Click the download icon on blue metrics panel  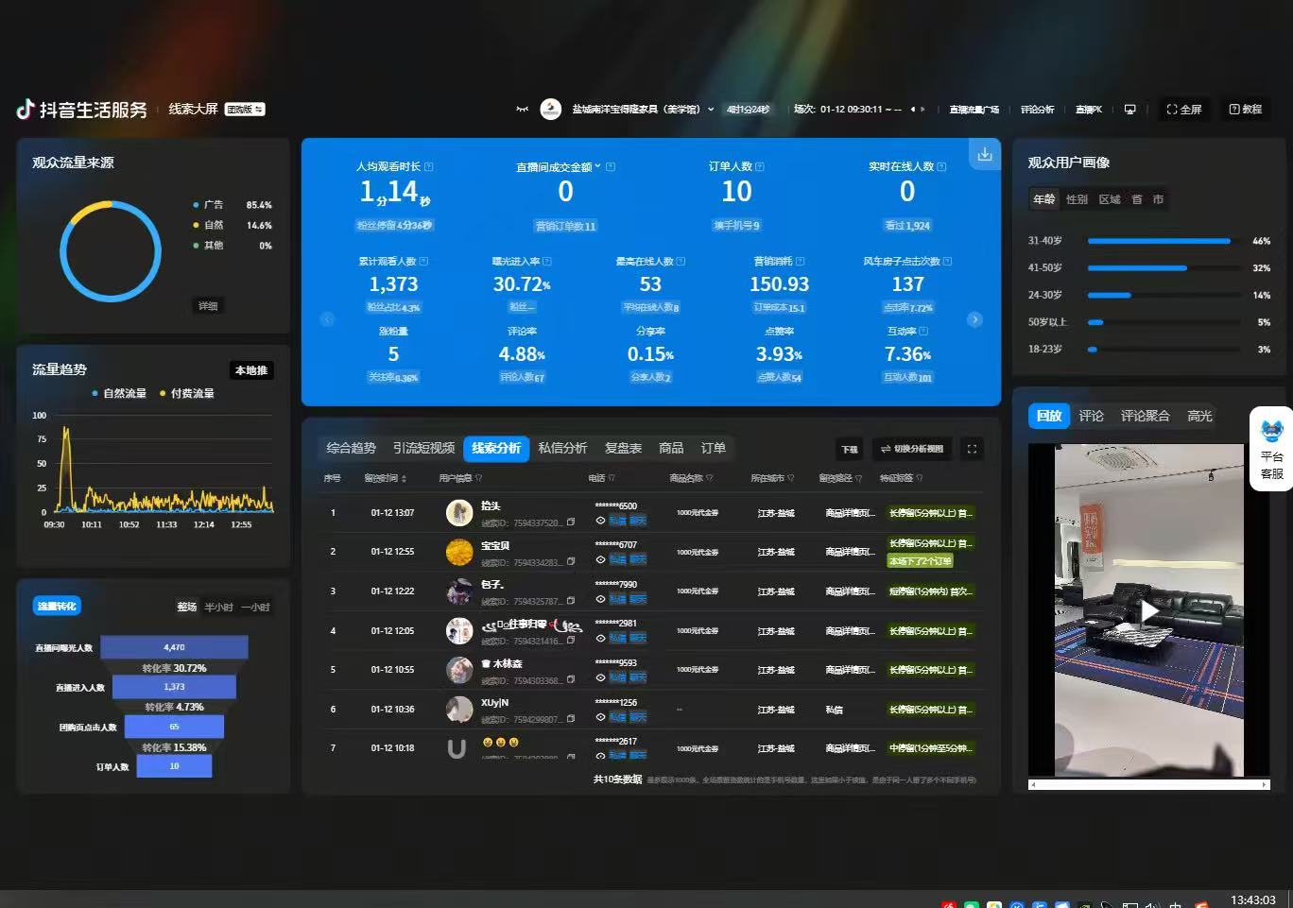click(984, 154)
